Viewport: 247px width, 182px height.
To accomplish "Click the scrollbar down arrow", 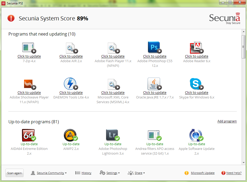I will pos(244,162).
